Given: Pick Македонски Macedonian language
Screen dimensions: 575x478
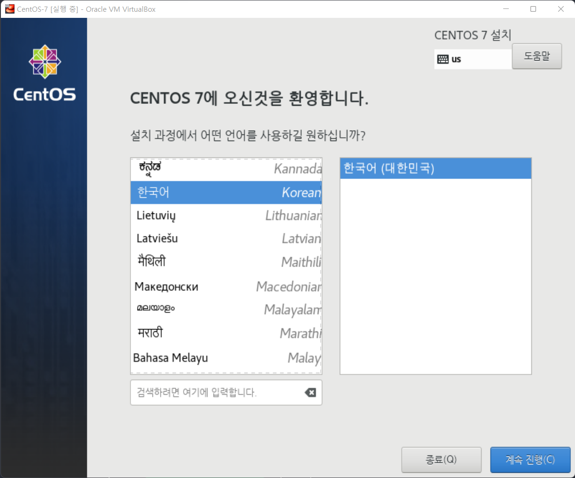Looking at the screenshot, I should pos(226,286).
